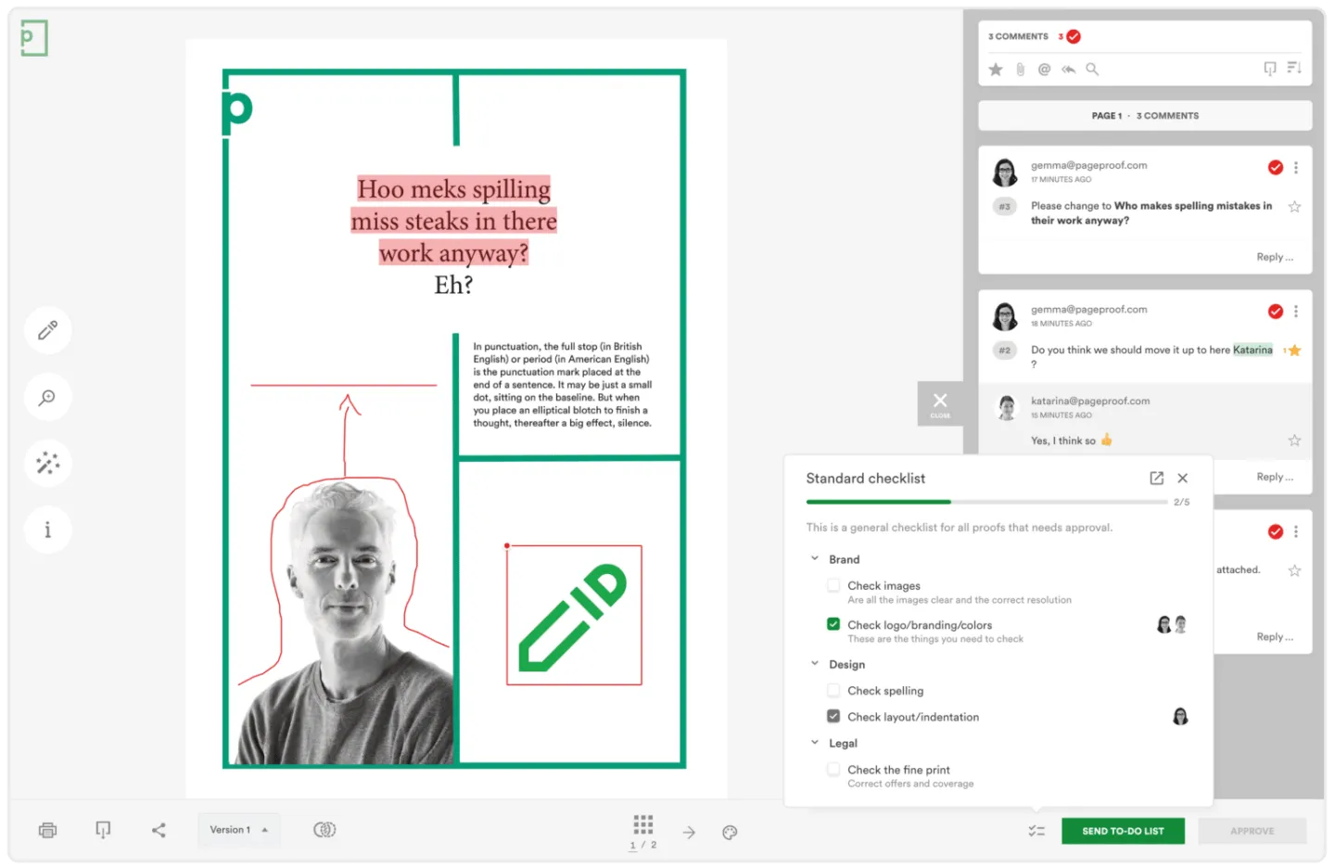The image size is (1335, 868).
Task: Close the comments panel
Action: tap(940, 404)
